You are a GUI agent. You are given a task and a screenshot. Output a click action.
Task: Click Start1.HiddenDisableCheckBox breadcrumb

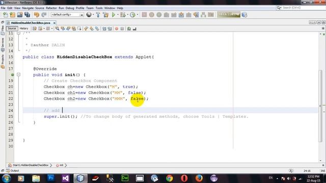point(29,165)
